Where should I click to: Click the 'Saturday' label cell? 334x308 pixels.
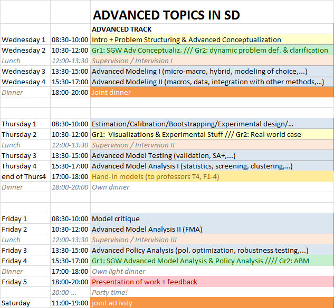[25, 303]
